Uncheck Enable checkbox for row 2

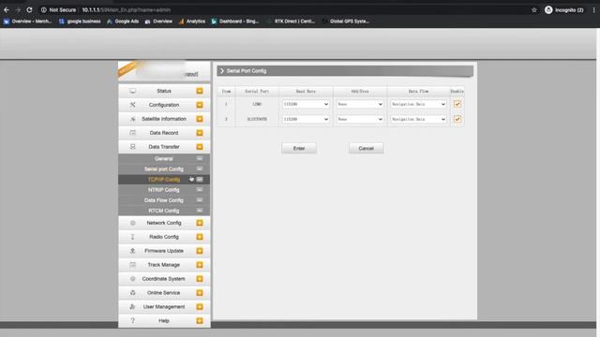pos(457,119)
